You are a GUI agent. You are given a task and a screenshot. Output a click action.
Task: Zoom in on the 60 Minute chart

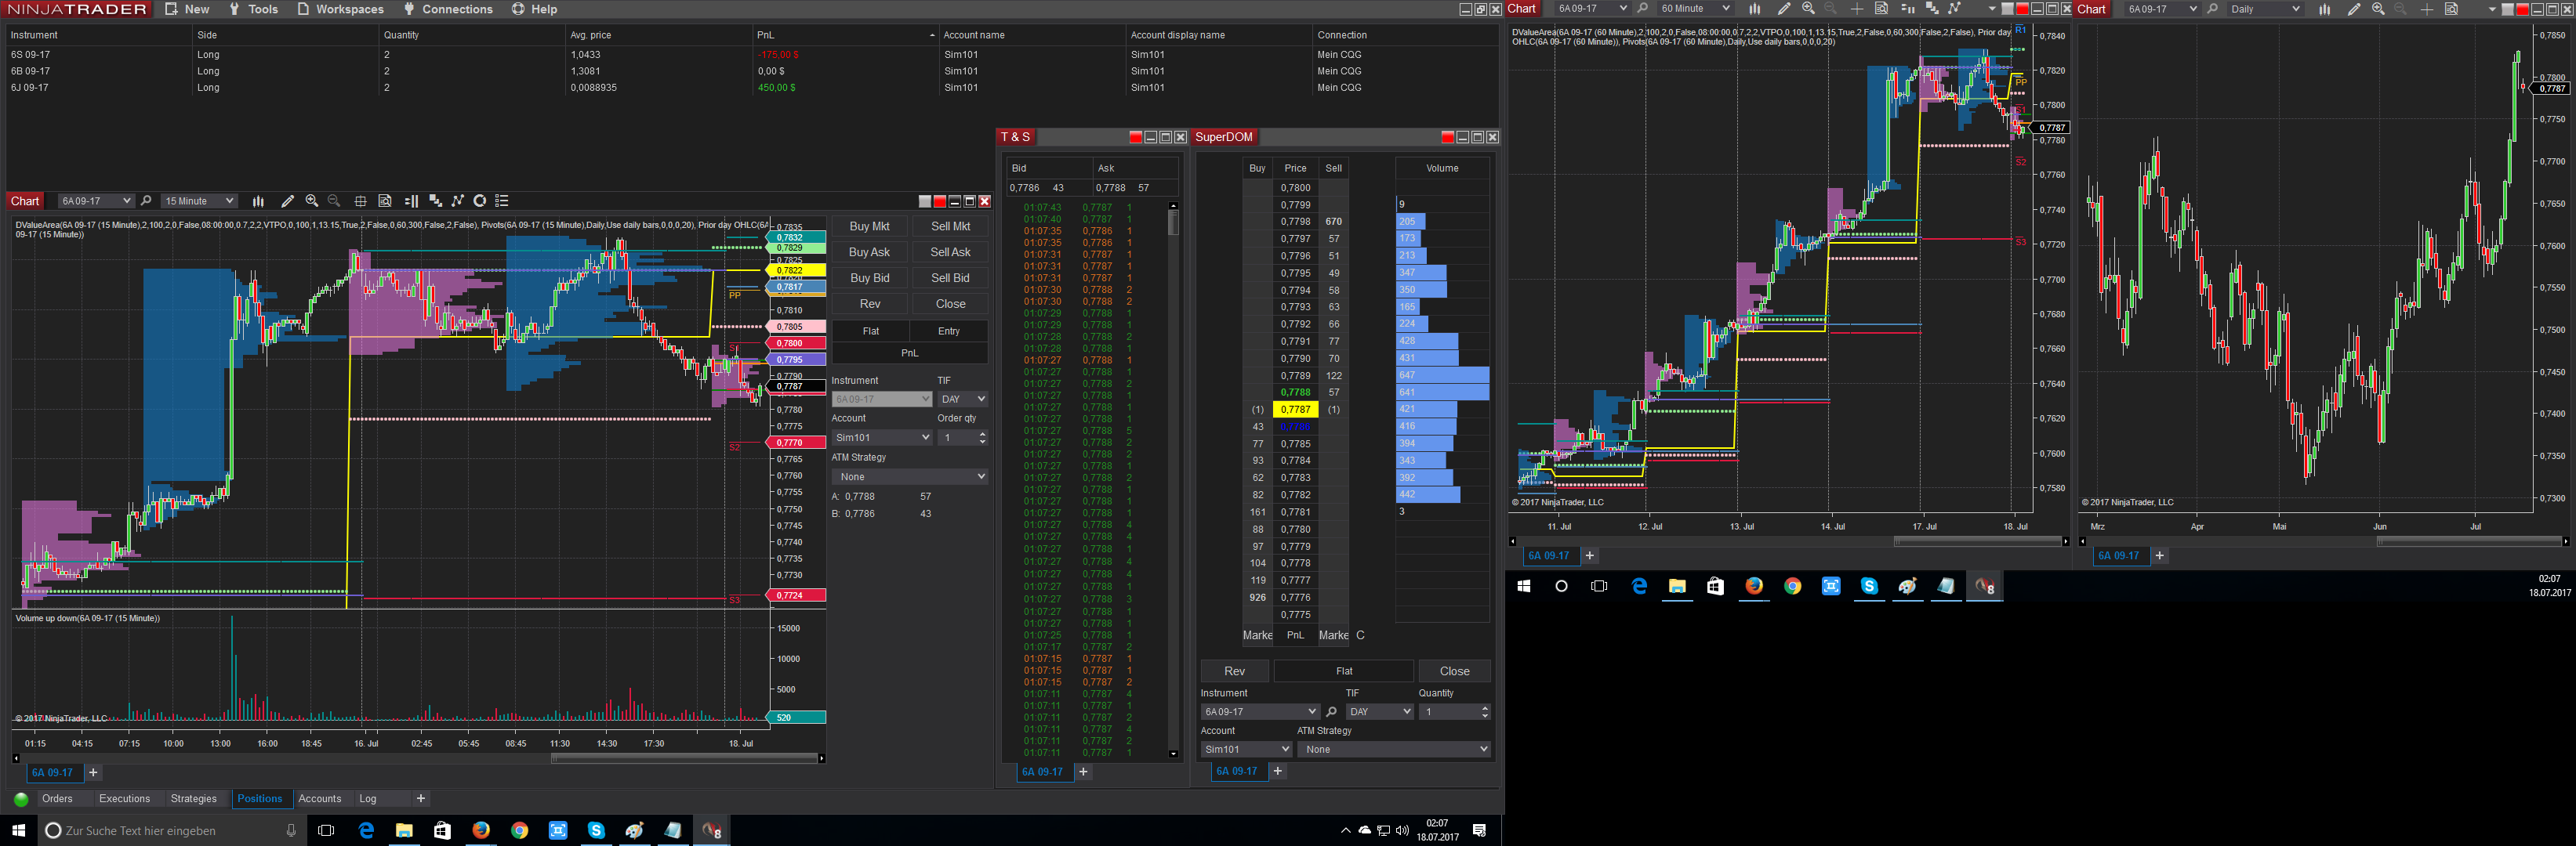(x=1808, y=9)
